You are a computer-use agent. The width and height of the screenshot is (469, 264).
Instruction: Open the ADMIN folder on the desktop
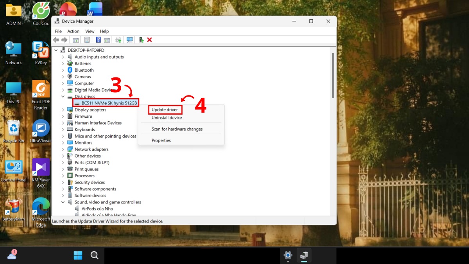coord(14,14)
